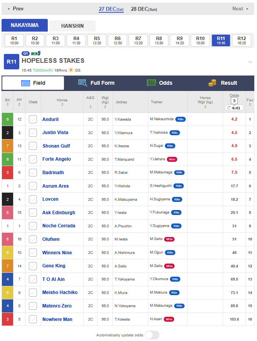The height and width of the screenshot is (341, 257).
Task: Check the box for Winners Nine
Action: (33, 252)
